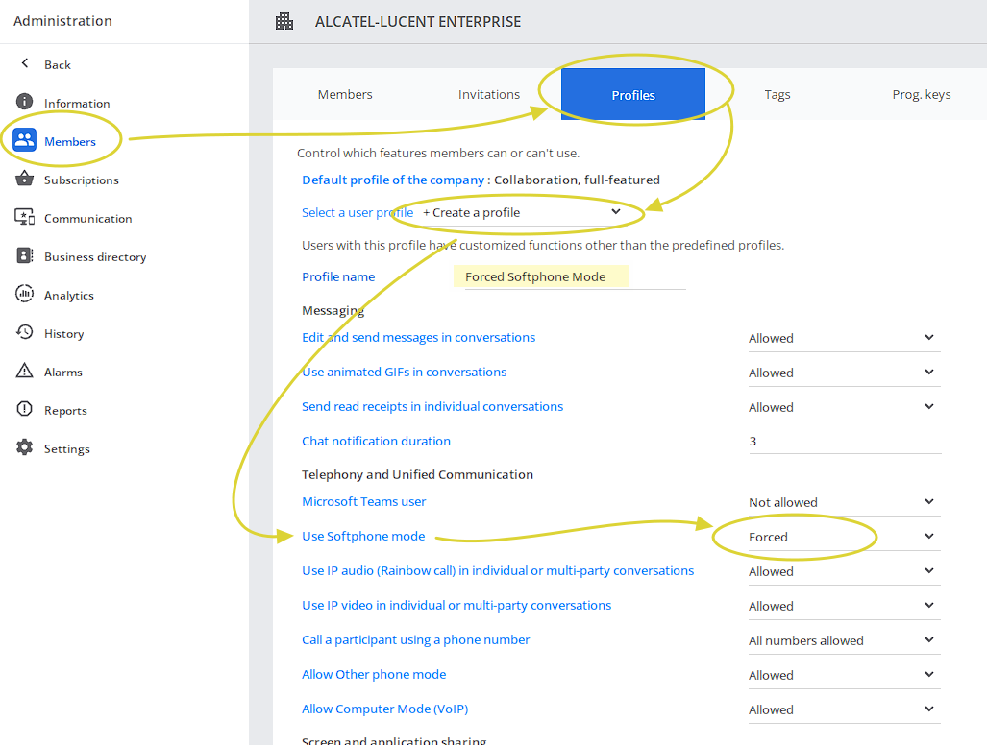987x745 pixels.
Task: Open Settings in the sidebar
Action: (x=66, y=449)
